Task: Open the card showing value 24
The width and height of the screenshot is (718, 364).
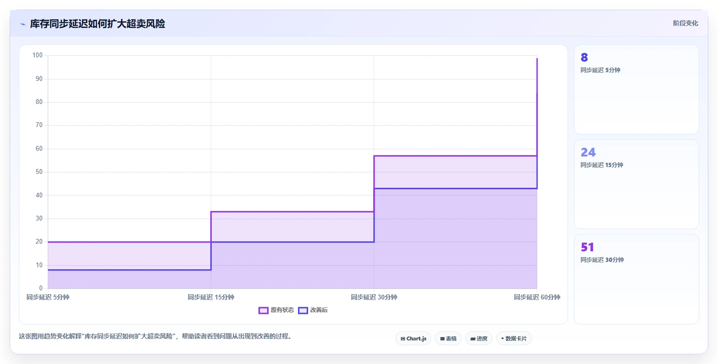Action: pyautogui.click(x=636, y=184)
